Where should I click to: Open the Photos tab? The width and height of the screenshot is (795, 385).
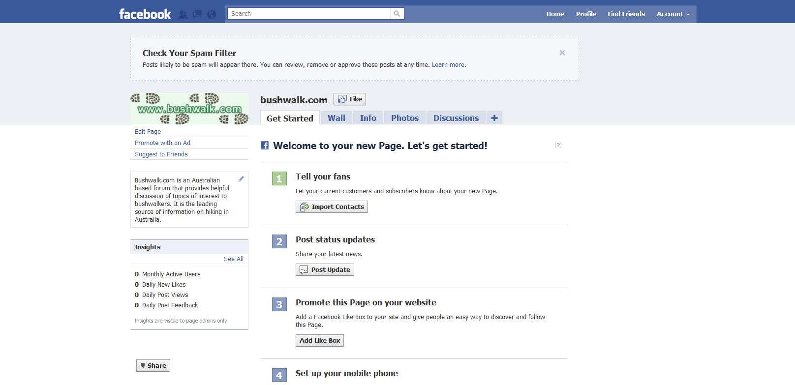405,118
